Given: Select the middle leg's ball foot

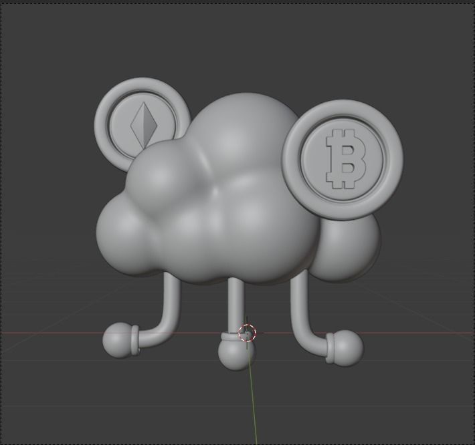Looking at the screenshot, I should pyautogui.click(x=235, y=355).
